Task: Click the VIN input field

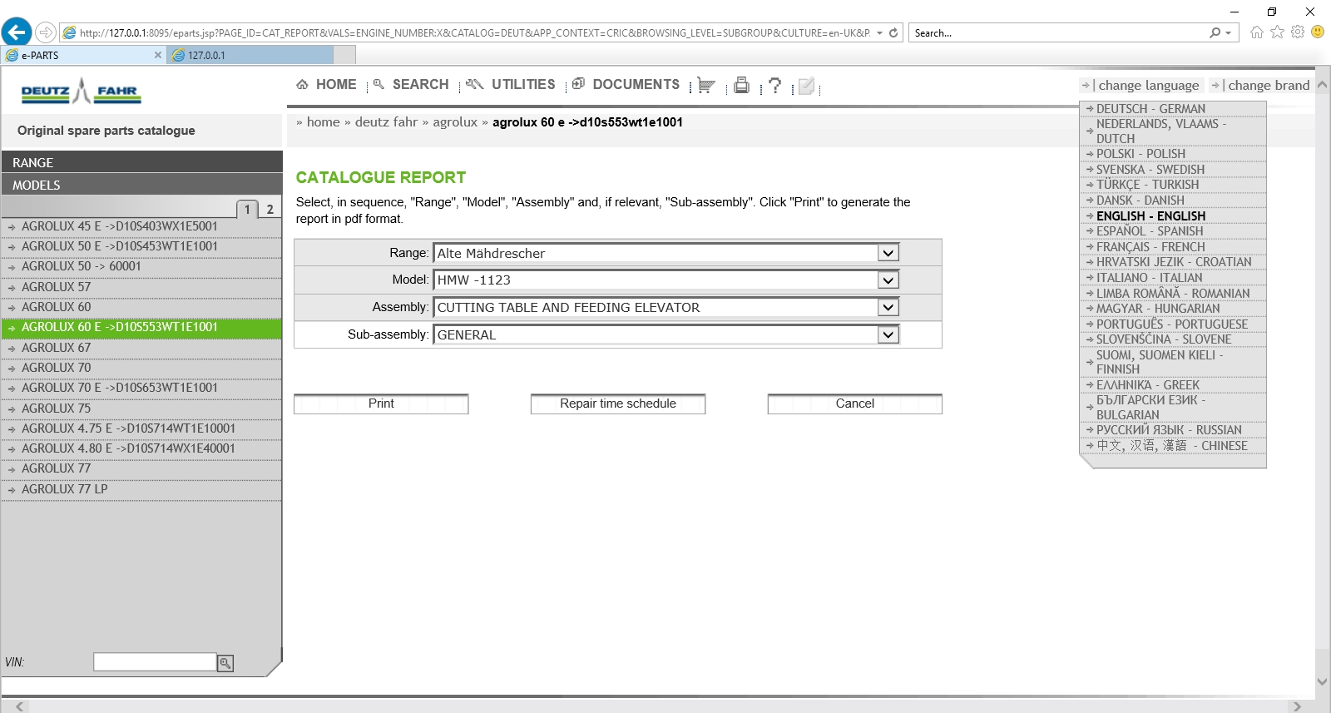Action: click(x=155, y=661)
